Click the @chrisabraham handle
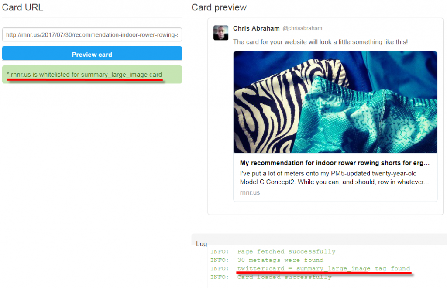447x288 pixels. pos(303,28)
